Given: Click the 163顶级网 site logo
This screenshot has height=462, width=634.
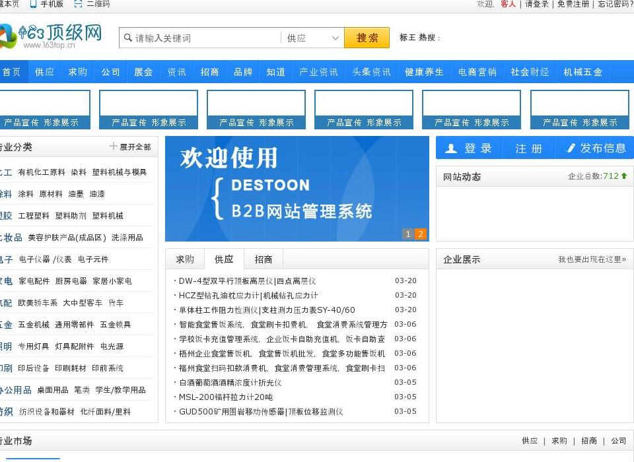Looking at the screenshot, I should (x=51, y=36).
